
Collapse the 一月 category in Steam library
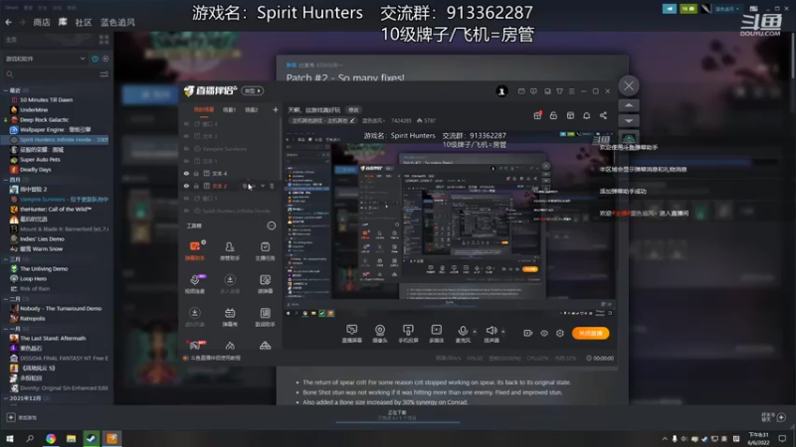point(6,329)
